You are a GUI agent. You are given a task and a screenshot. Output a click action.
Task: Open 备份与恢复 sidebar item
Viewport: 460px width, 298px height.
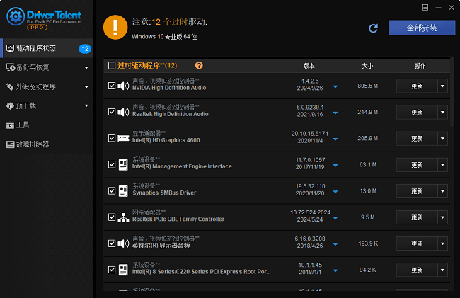click(47, 67)
